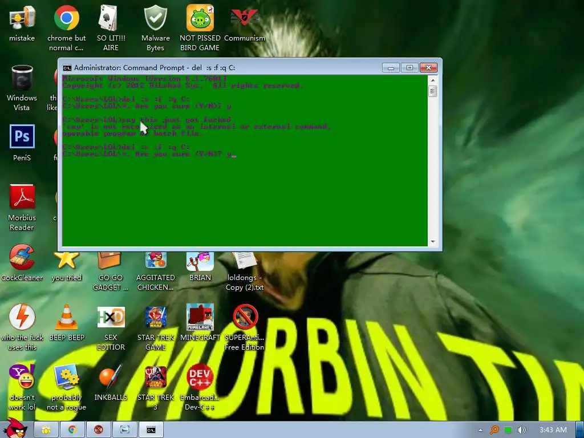
Task: Open the 'mistake' desktop icon
Action: coord(22,23)
